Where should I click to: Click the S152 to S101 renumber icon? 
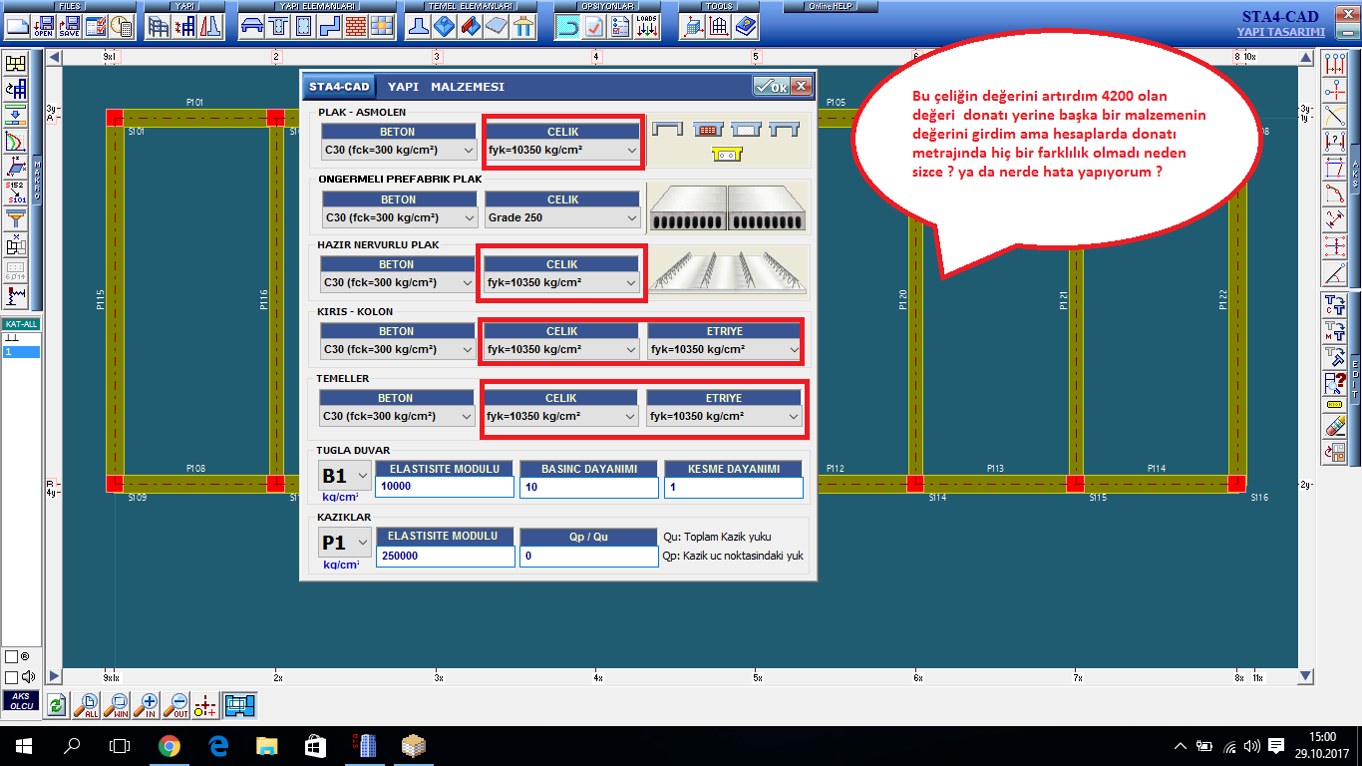coord(16,192)
